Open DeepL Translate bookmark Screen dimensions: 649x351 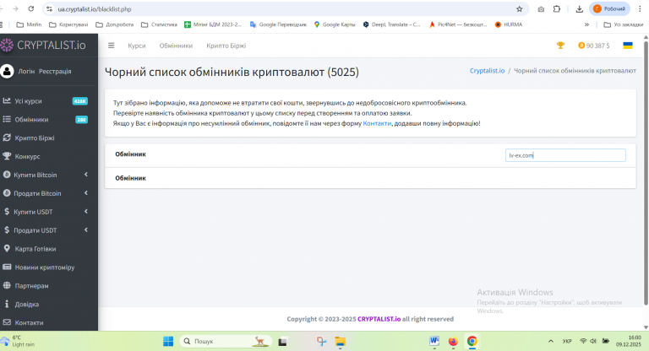pyautogui.click(x=391, y=24)
